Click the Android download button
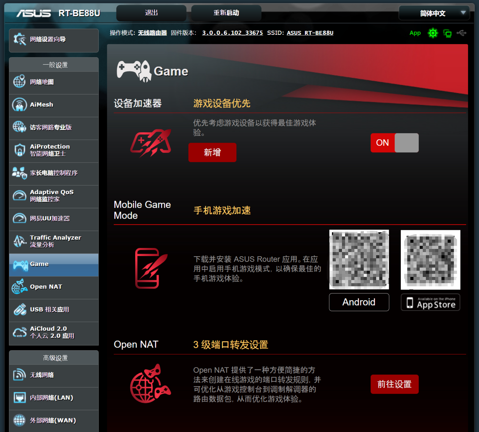 click(359, 302)
